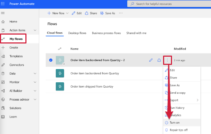The width and height of the screenshot is (211, 134).
Task: Click Save As in the top toolbar
Action: [x=108, y=13]
